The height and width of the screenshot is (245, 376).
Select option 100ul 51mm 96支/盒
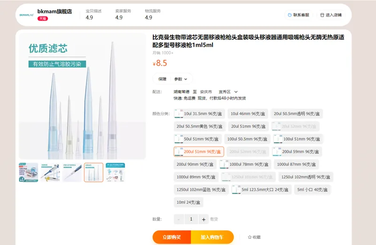click(x=298, y=139)
